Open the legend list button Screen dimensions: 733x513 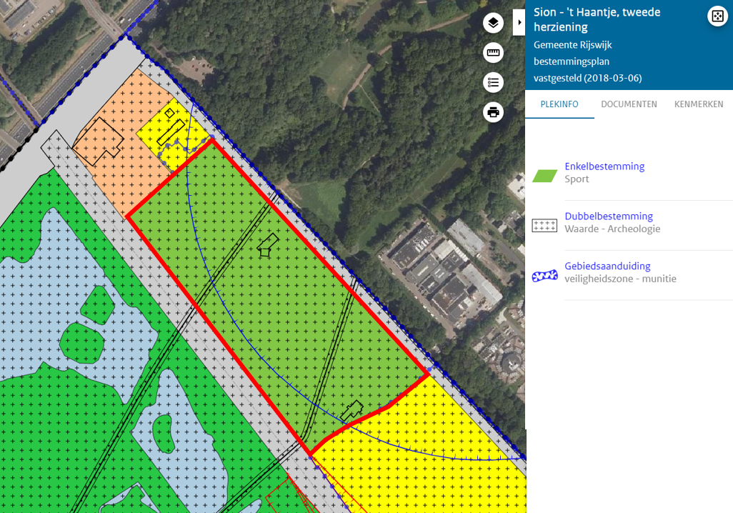click(x=493, y=82)
